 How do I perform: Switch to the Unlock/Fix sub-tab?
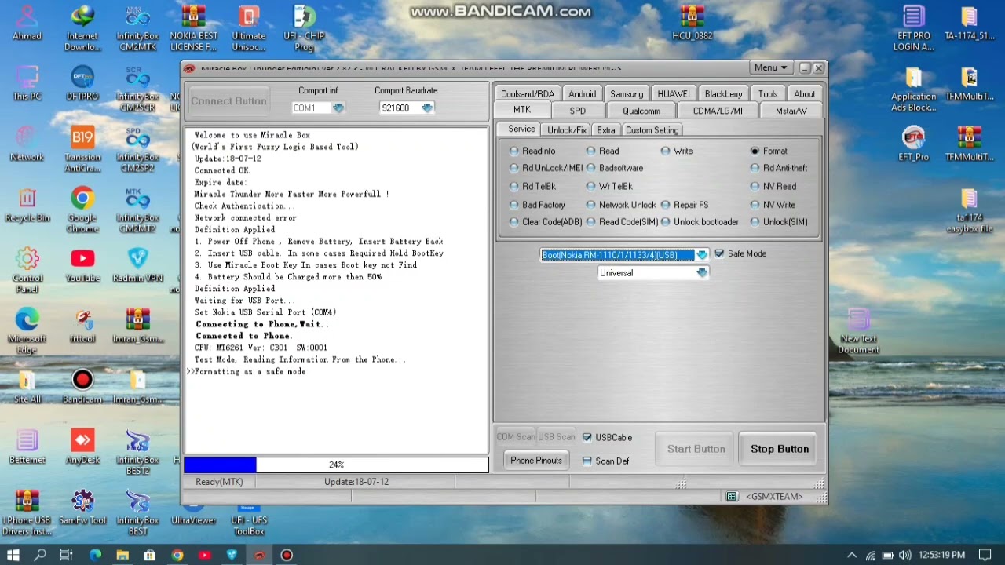pyautogui.click(x=567, y=130)
